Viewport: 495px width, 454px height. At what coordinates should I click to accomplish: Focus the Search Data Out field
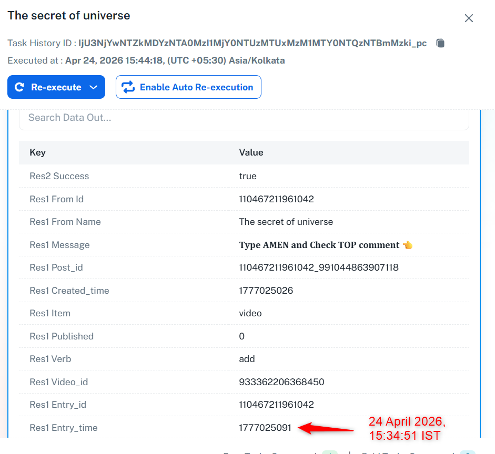click(x=244, y=118)
